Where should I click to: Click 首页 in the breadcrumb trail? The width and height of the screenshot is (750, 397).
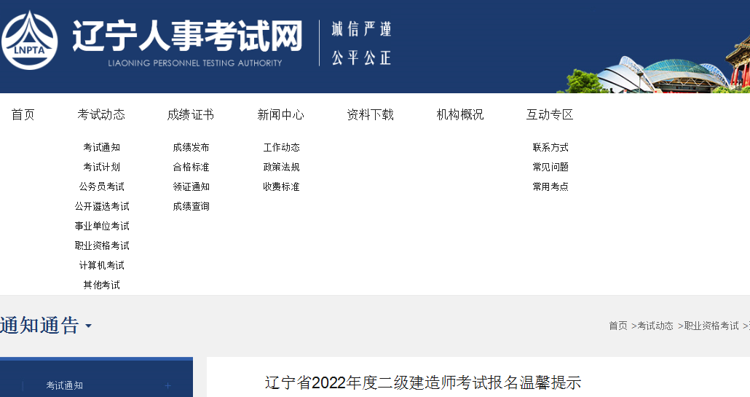(x=617, y=326)
